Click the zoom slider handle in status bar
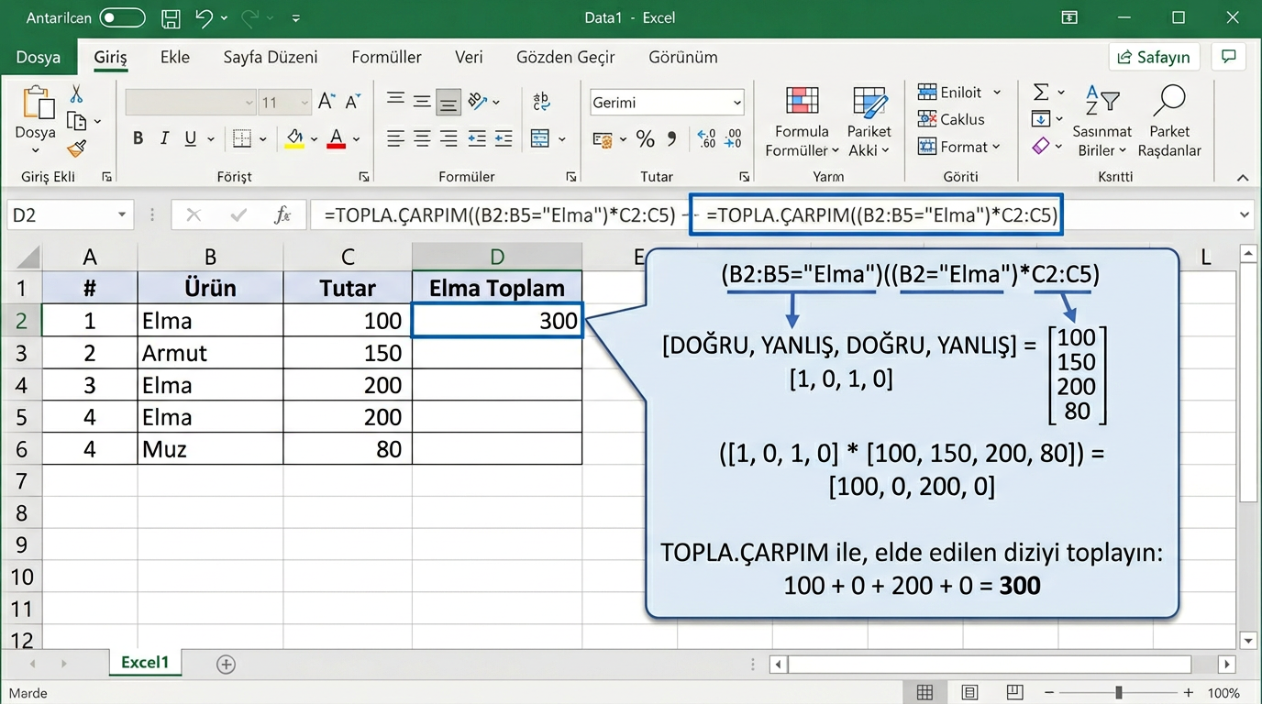The width and height of the screenshot is (1262, 704). (x=1119, y=692)
